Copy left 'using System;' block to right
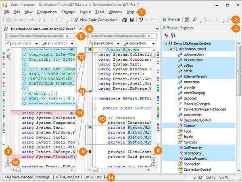Screen dimensions: 242x182 pos(72,113)
